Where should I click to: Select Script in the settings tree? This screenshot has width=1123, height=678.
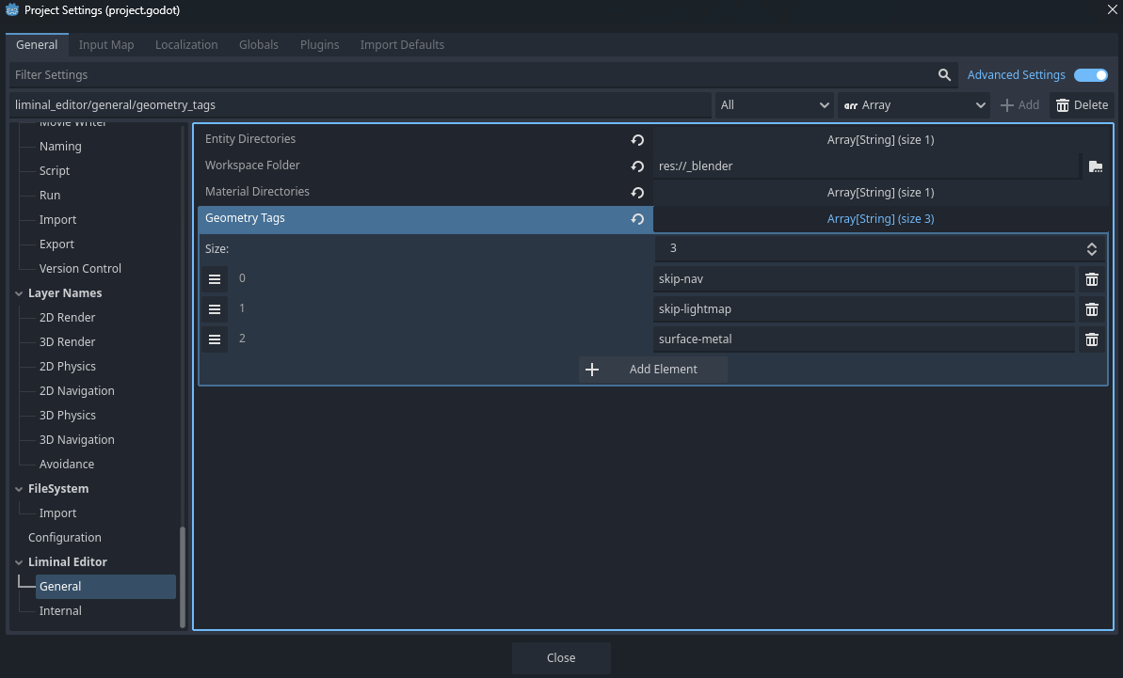click(x=55, y=171)
